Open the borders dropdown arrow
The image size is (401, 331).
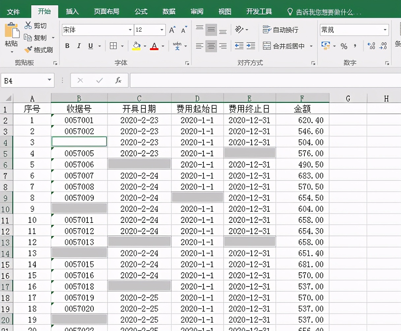[x=122, y=46]
